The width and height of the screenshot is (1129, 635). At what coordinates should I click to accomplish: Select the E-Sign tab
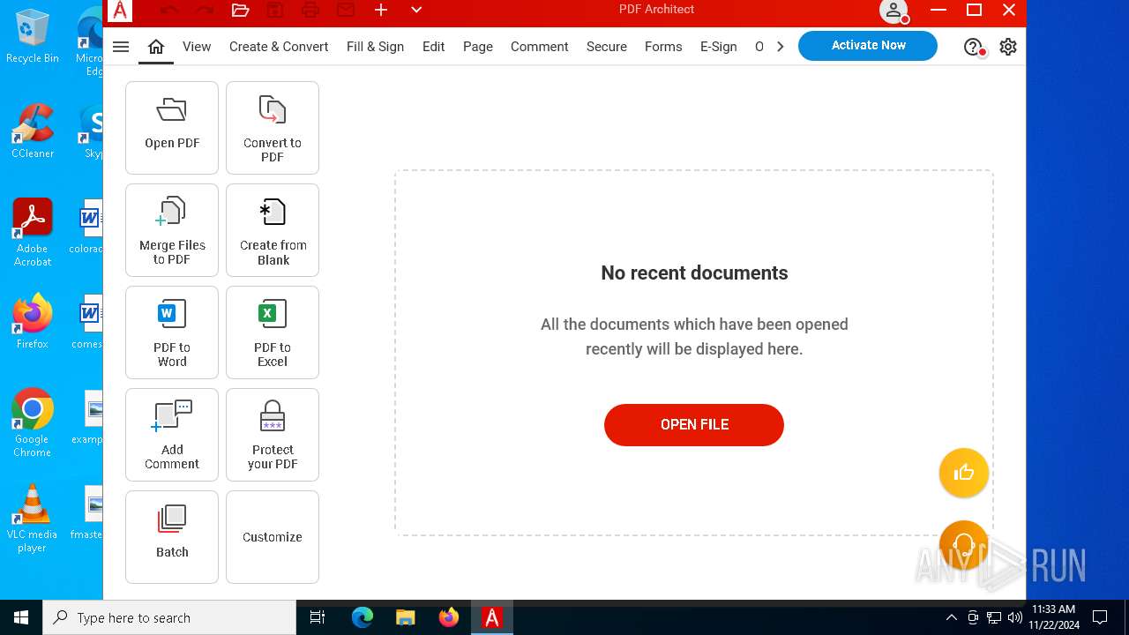pyautogui.click(x=718, y=47)
